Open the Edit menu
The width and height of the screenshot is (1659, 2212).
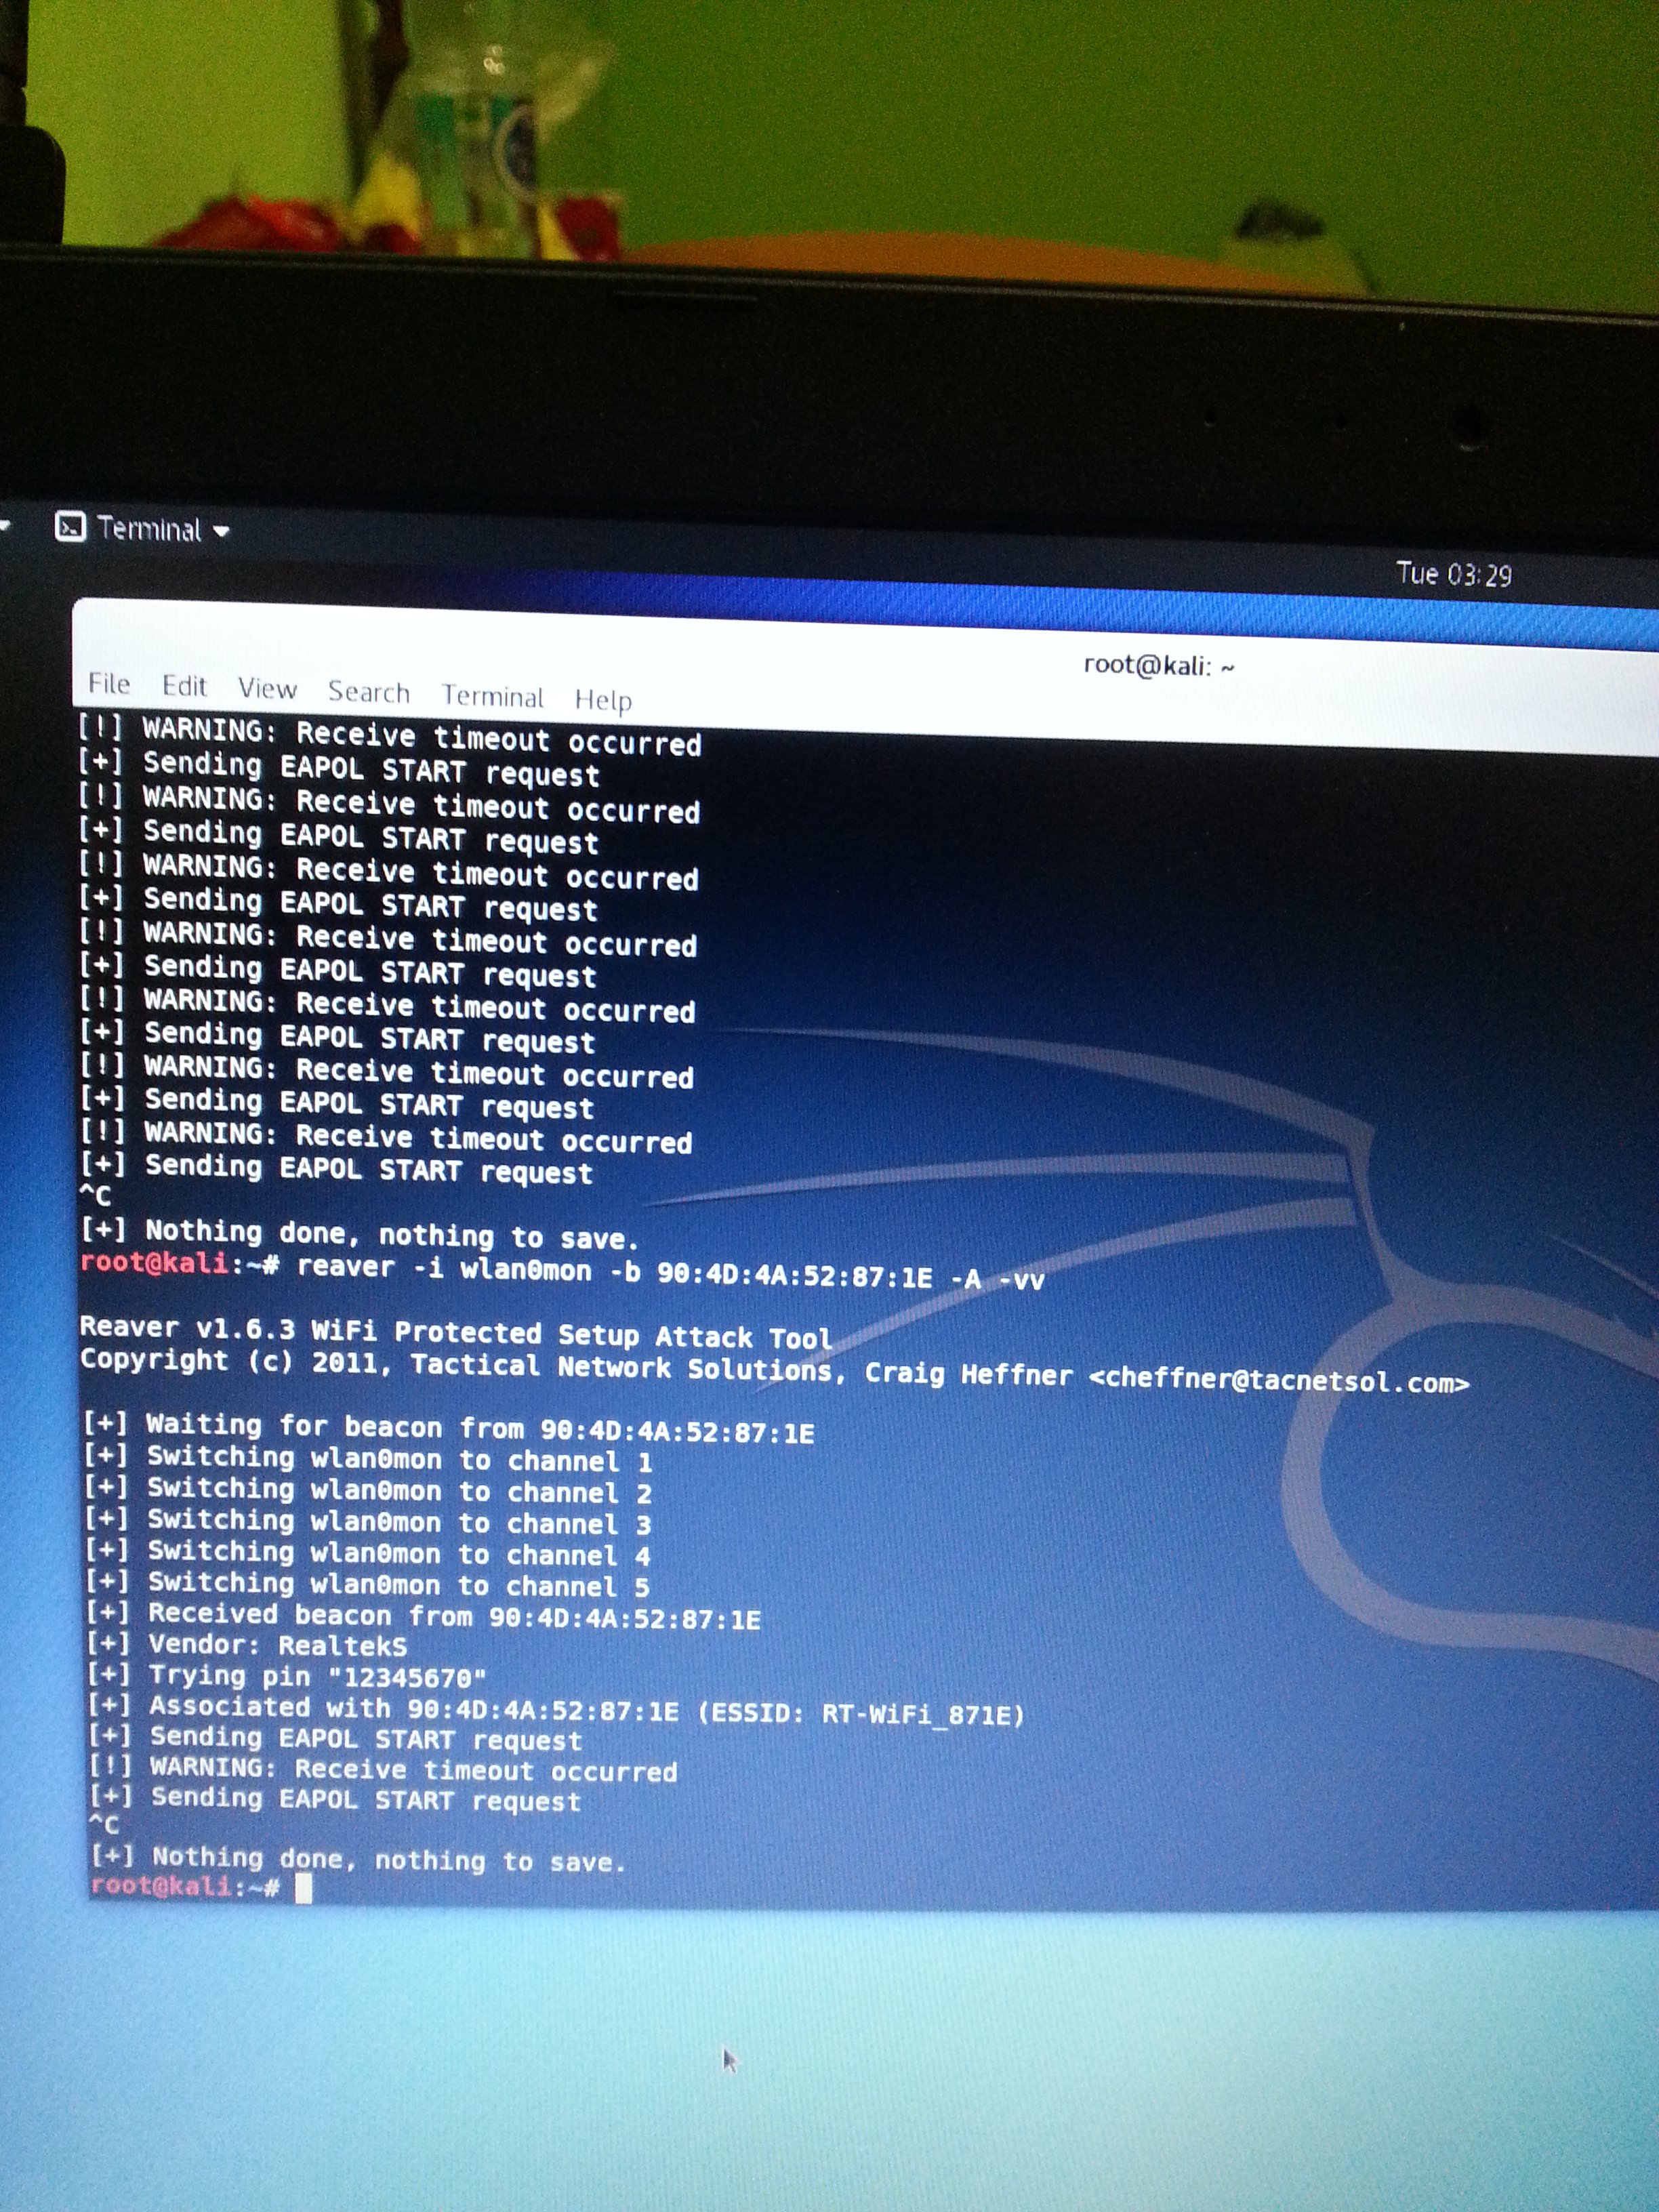[x=184, y=686]
